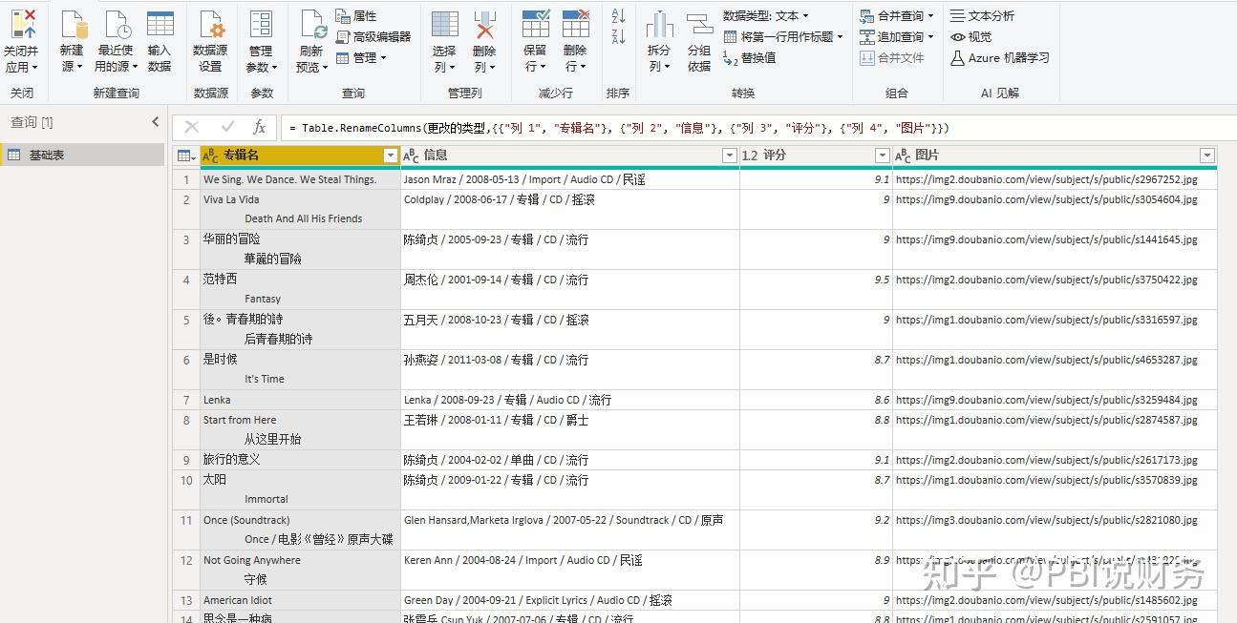
Task: Click the image URL ending s3054604.jpg
Action: point(1055,209)
